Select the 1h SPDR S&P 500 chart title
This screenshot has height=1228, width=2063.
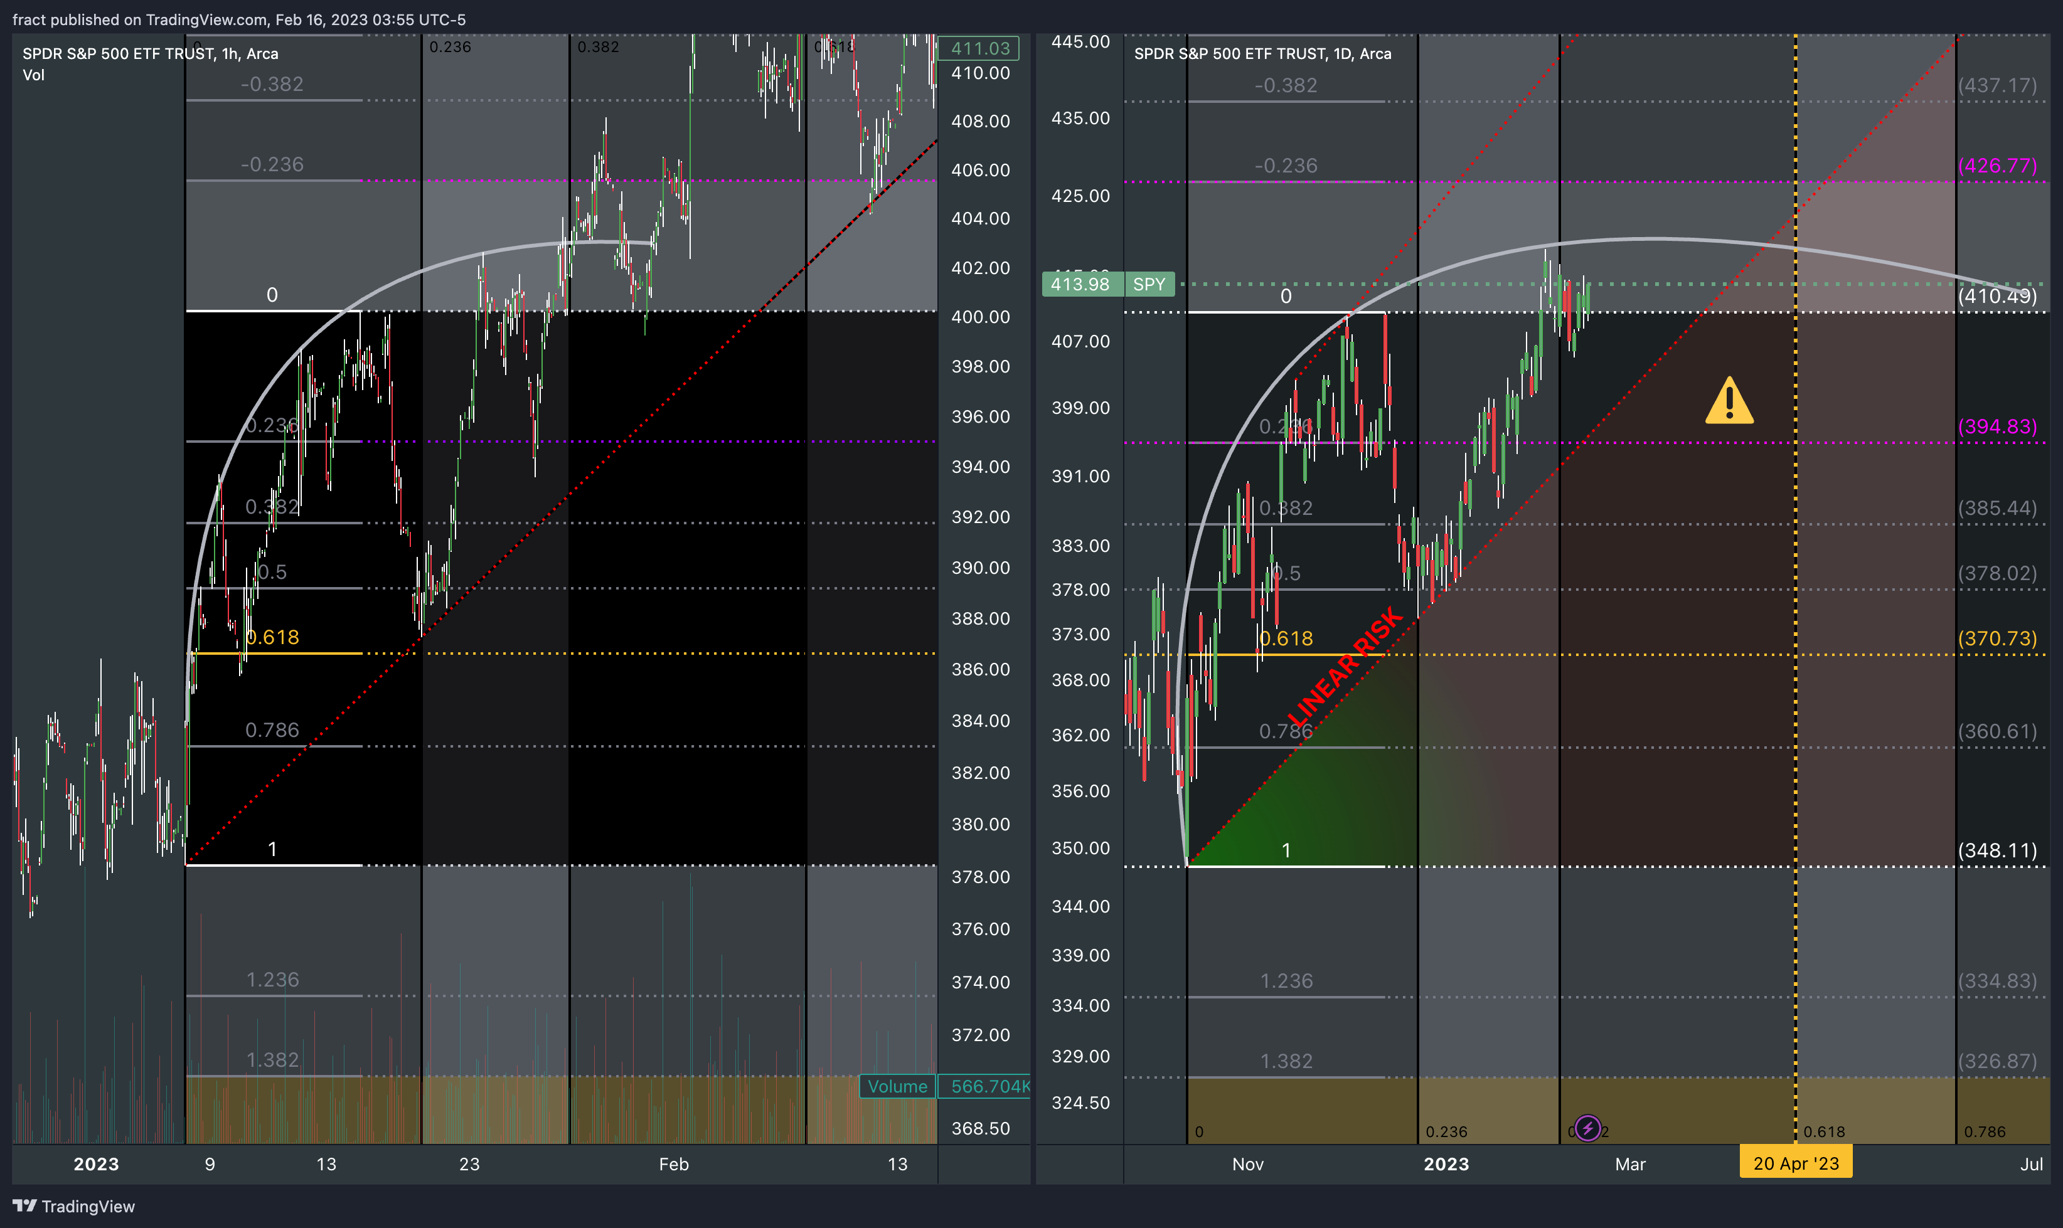150,54
